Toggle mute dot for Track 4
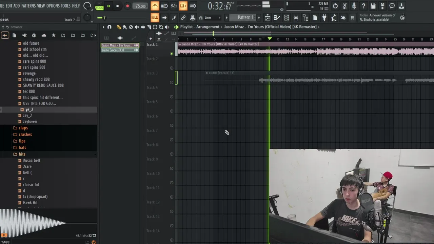434x244 pixels. [172, 97]
